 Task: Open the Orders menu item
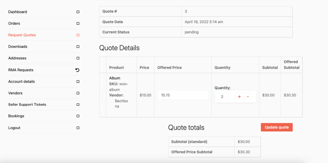(14, 23)
